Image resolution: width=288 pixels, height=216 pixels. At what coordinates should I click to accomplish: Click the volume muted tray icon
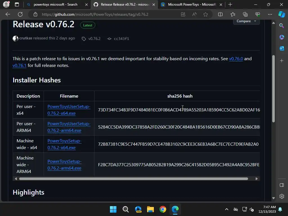point(252,209)
